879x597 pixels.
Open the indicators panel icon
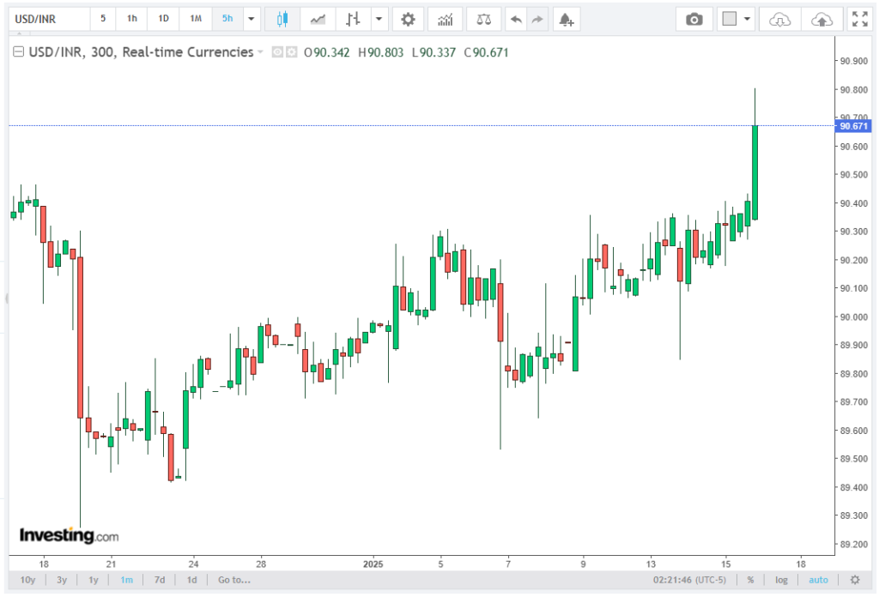pyautogui.click(x=445, y=19)
